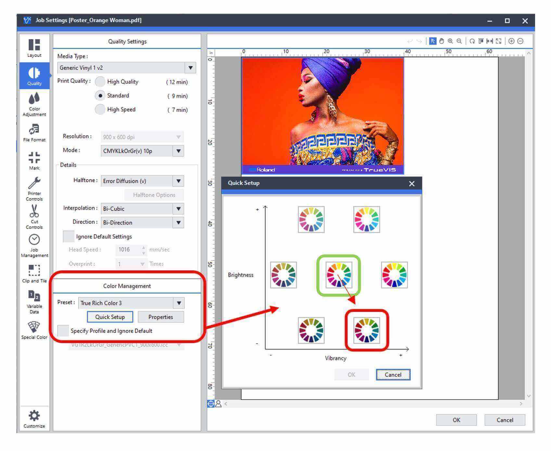The image size is (551, 451).
Task: Open the Halftone Error Diffusion dropdown
Action: [142, 181]
